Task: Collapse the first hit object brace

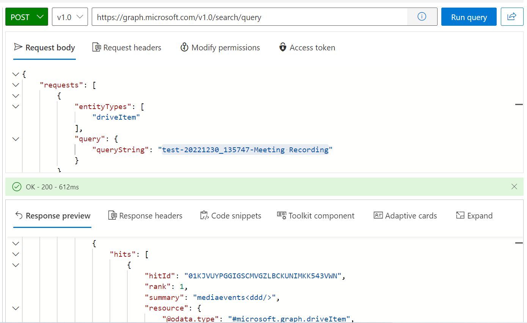Action: [x=16, y=265]
